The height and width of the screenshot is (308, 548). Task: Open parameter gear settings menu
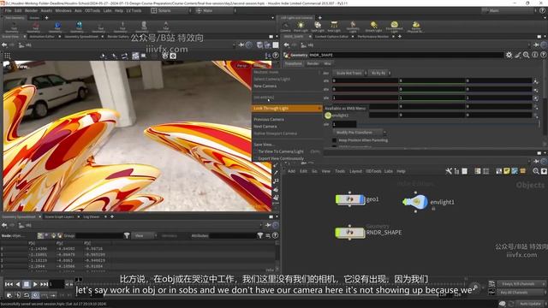point(509,55)
